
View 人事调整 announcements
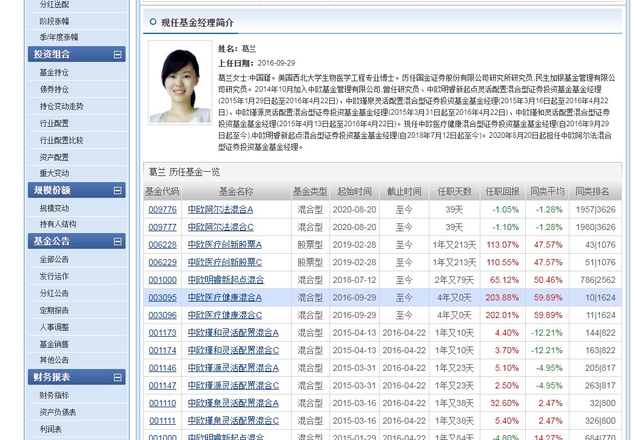tap(54, 327)
